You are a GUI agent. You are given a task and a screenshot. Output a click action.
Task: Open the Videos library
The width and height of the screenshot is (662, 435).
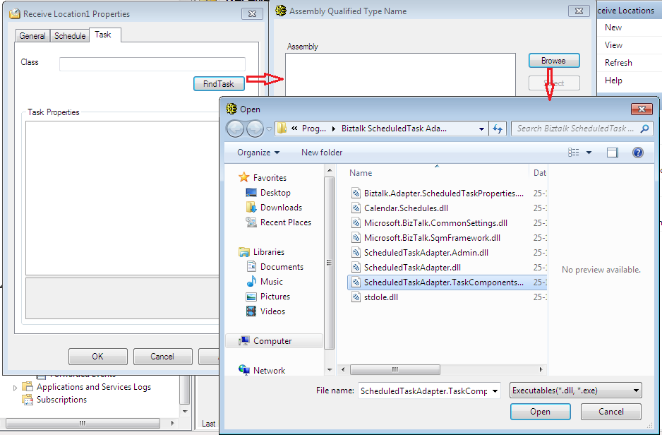pyautogui.click(x=265, y=311)
